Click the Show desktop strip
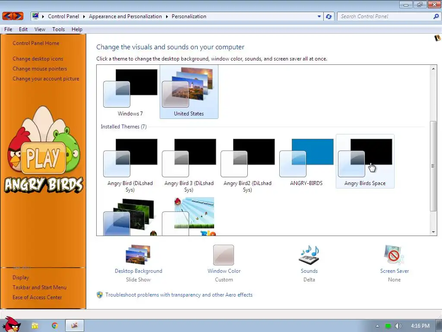This screenshot has height=332, width=442. pyautogui.click(x=439, y=326)
